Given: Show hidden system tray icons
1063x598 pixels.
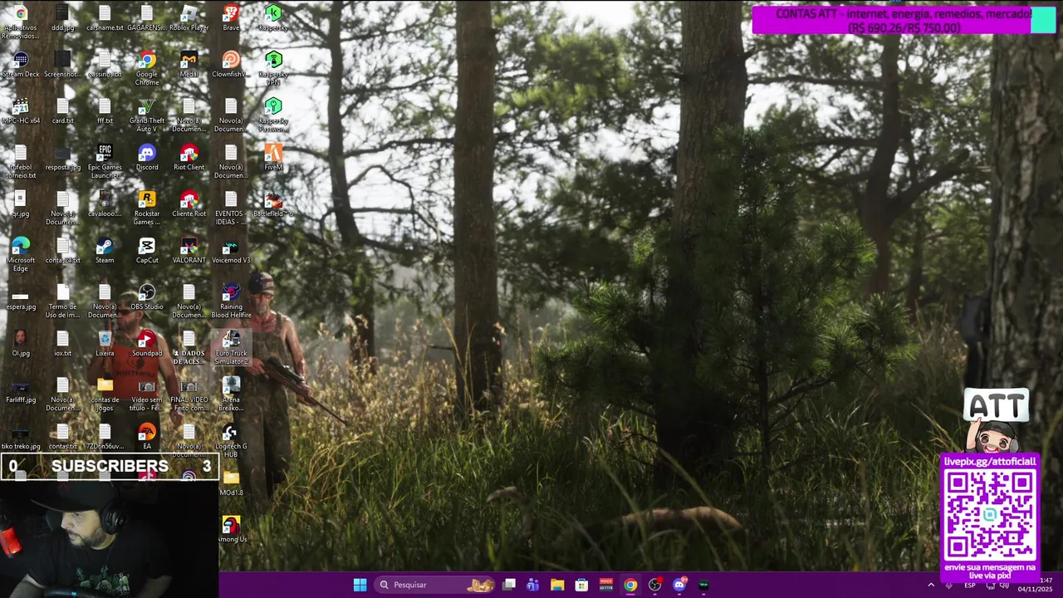Looking at the screenshot, I should (x=931, y=585).
